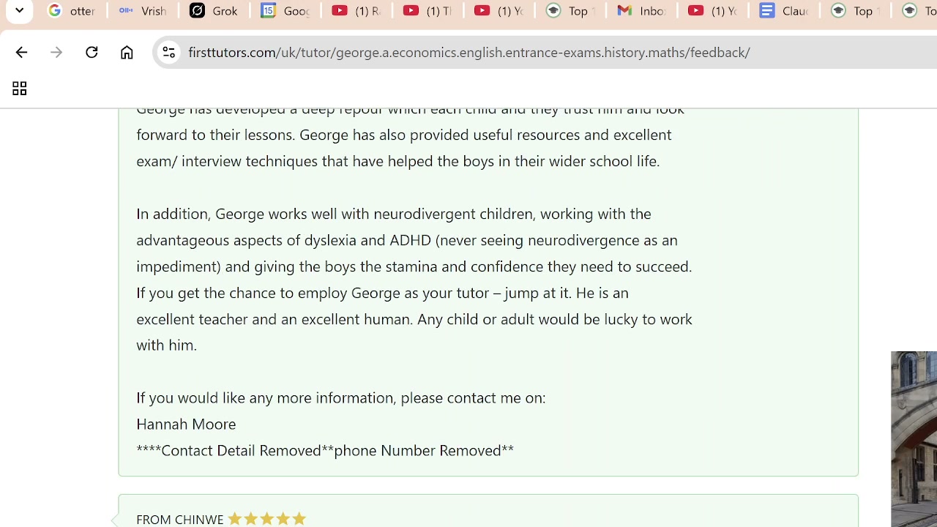Click the firsttutors.com URL in address bar

[468, 53]
